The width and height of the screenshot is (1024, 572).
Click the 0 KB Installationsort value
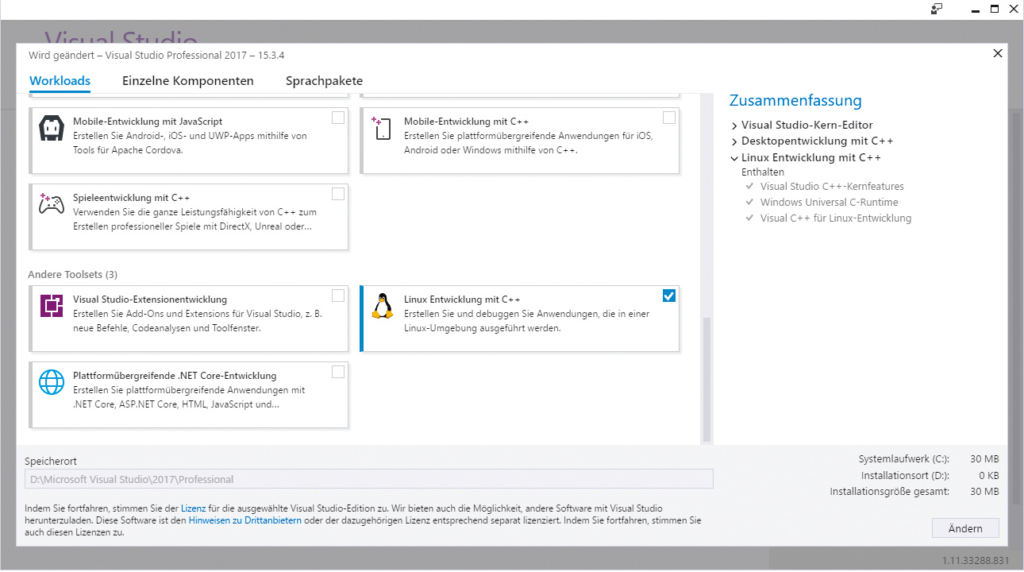(x=988, y=475)
